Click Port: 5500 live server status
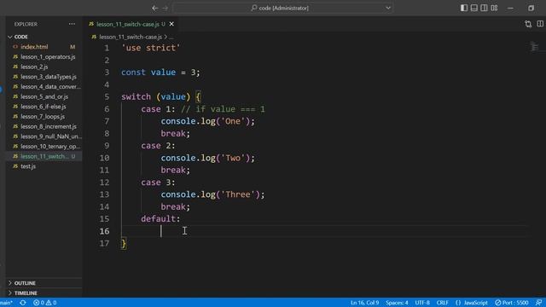 (512, 303)
